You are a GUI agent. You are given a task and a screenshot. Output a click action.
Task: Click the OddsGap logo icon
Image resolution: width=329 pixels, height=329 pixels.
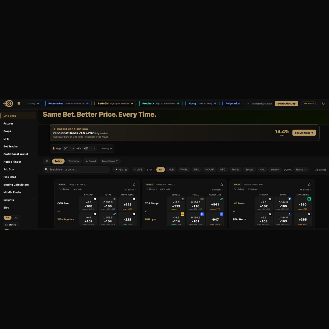pyautogui.click(x=8, y=104)
